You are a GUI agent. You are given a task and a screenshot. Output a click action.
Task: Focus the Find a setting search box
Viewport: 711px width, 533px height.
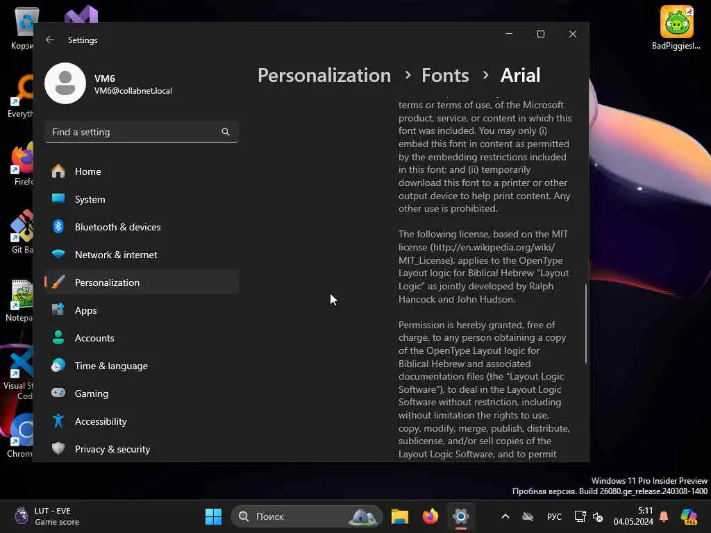coord(142,132)
